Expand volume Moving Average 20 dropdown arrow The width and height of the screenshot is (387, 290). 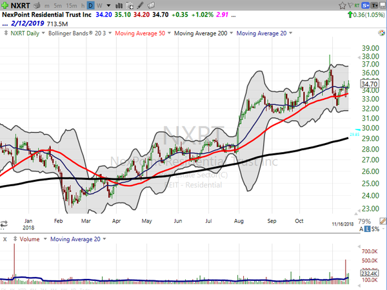[104, 238]
